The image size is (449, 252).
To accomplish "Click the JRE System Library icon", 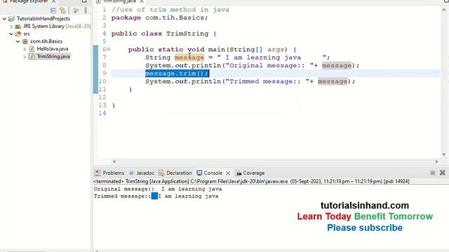I will (x=18, y=27).
